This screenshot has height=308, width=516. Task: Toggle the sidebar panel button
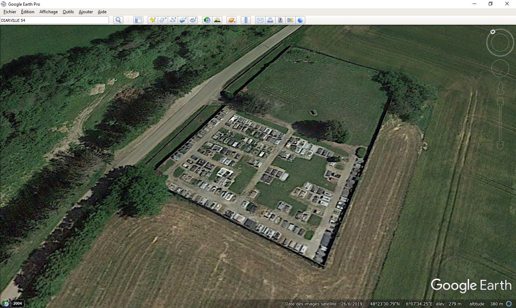pyautogui.click(x=138, y=20)
